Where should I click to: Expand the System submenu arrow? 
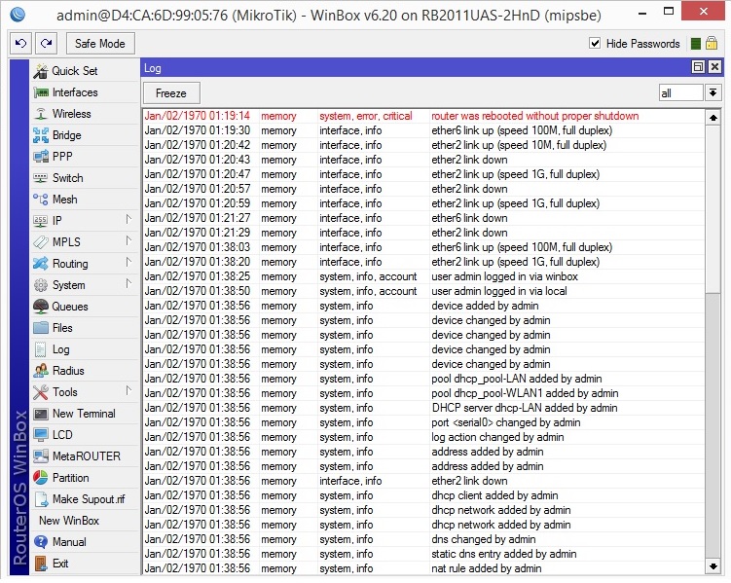coord(128,283)
